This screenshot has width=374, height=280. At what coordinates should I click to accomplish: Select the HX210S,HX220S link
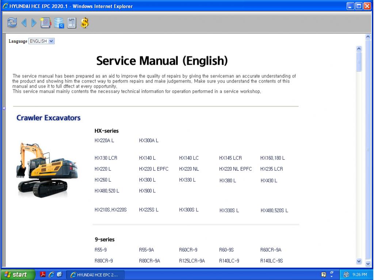111,210
